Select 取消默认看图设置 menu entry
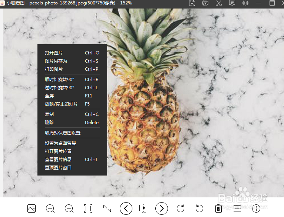 72,133
